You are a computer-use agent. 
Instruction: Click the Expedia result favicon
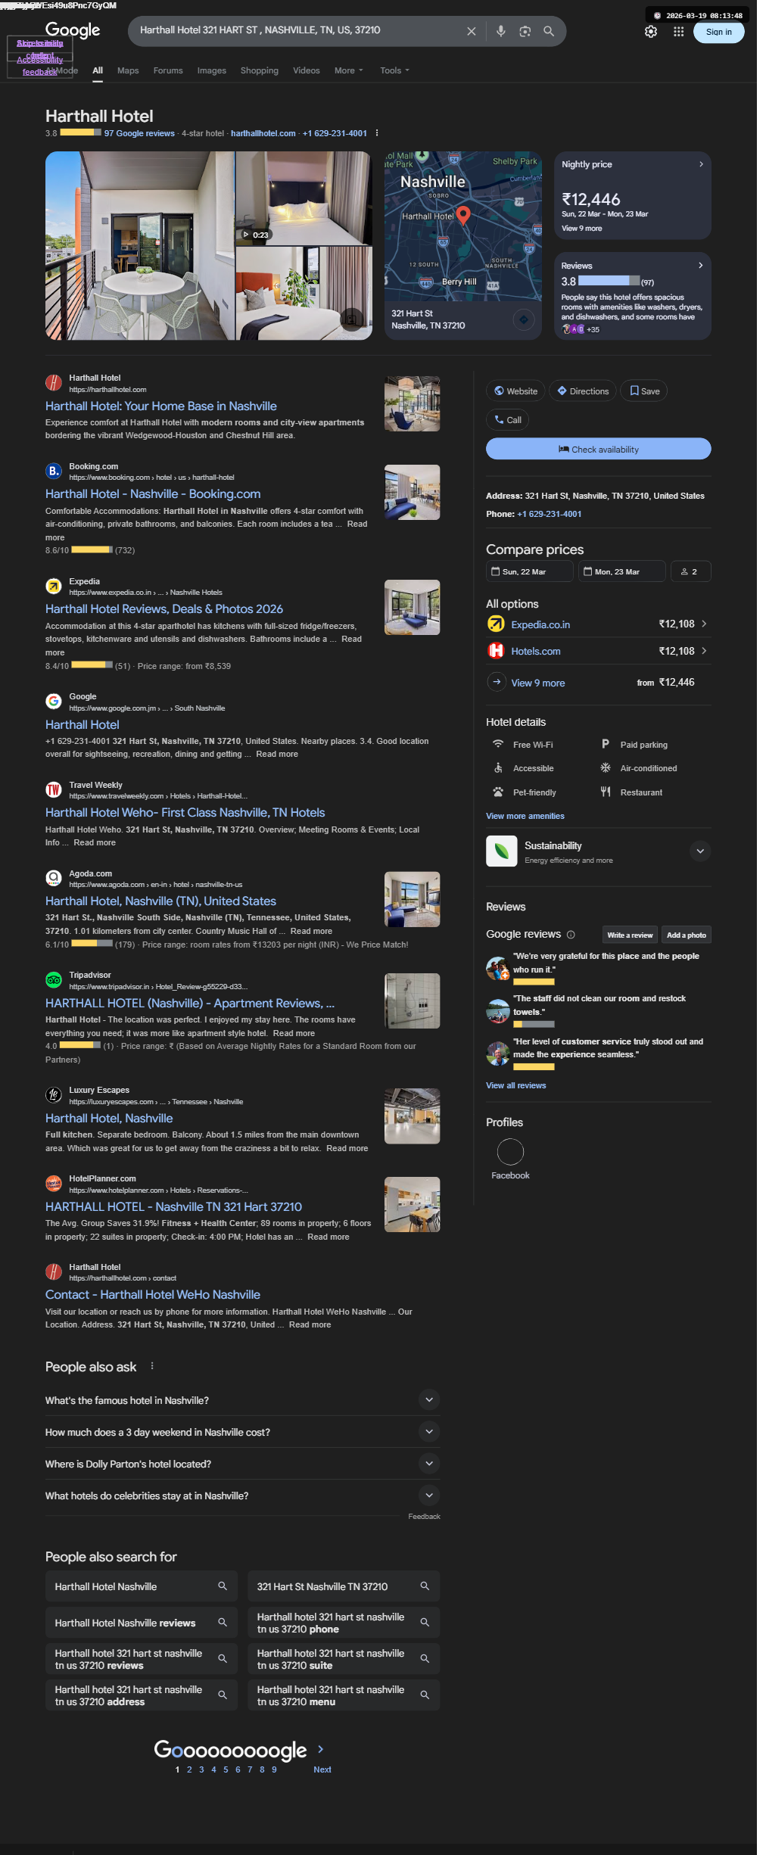click(x=54, y=586)
